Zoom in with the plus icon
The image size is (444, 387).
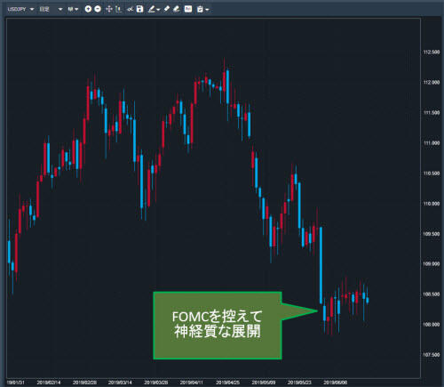[x=88, y=9]
